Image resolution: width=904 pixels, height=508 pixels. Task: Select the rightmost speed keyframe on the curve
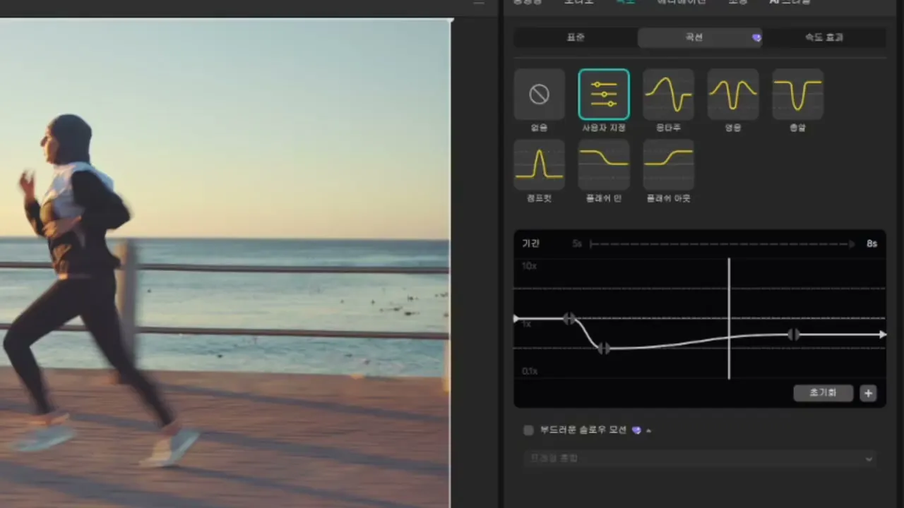tap(794, 334)
